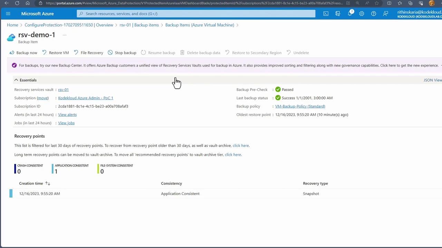Click the View alerts link
Screen dimensions: 442x248
(67, 115)
